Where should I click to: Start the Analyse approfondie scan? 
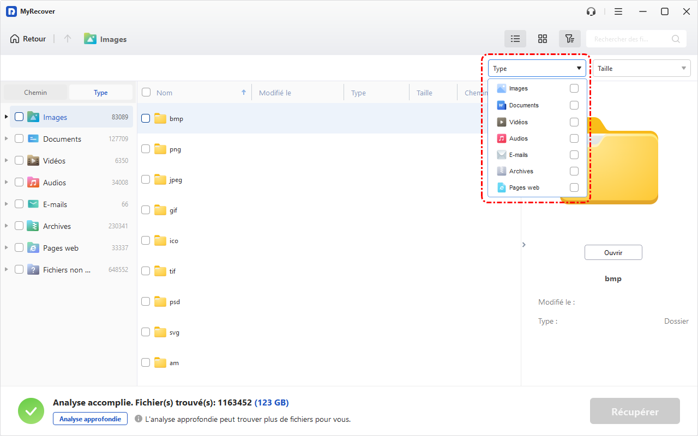click(90, 419)
